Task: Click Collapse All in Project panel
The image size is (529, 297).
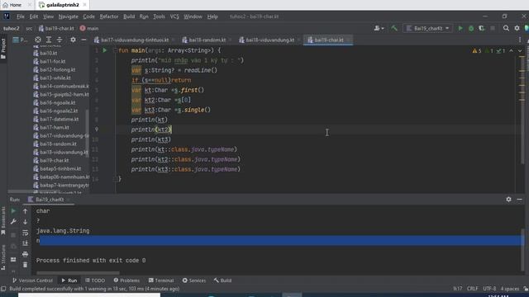Action: [x=60, y=40]
